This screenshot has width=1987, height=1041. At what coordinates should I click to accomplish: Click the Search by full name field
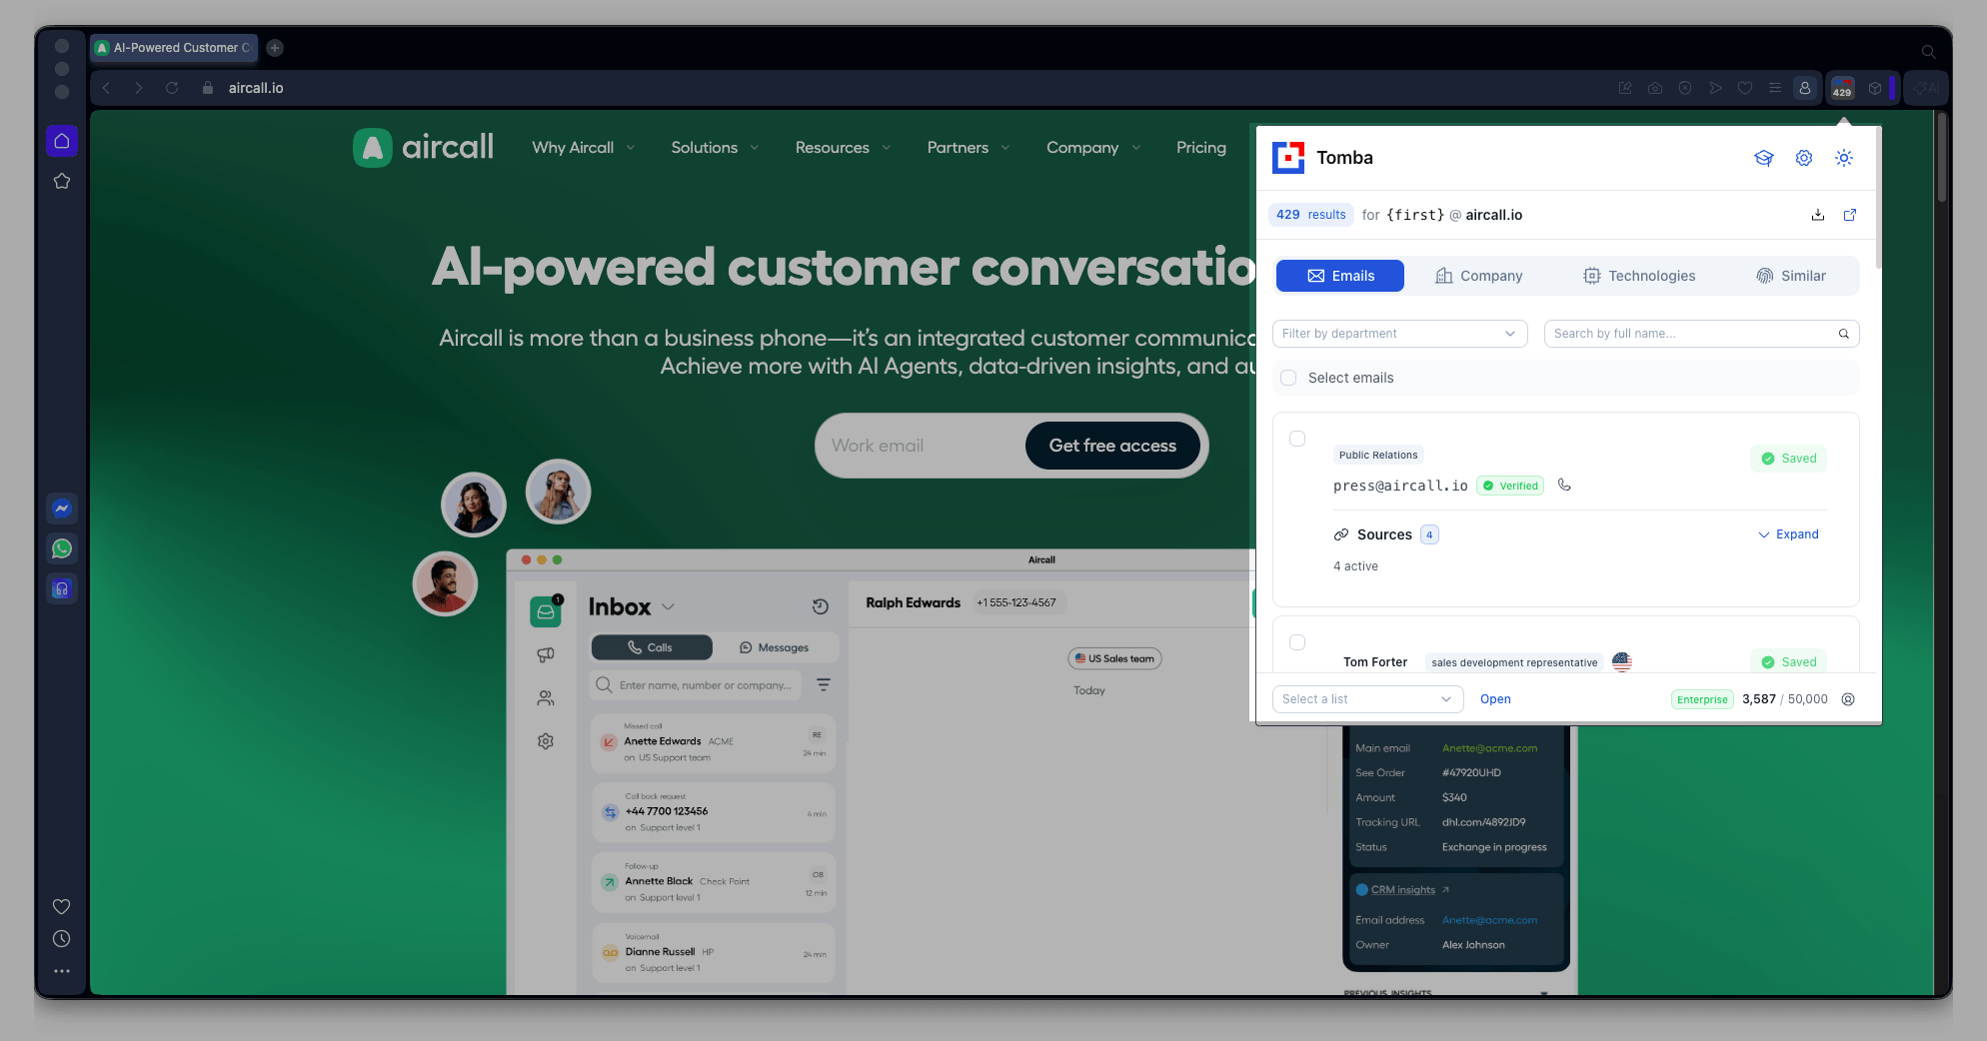tap(1692, 334)
